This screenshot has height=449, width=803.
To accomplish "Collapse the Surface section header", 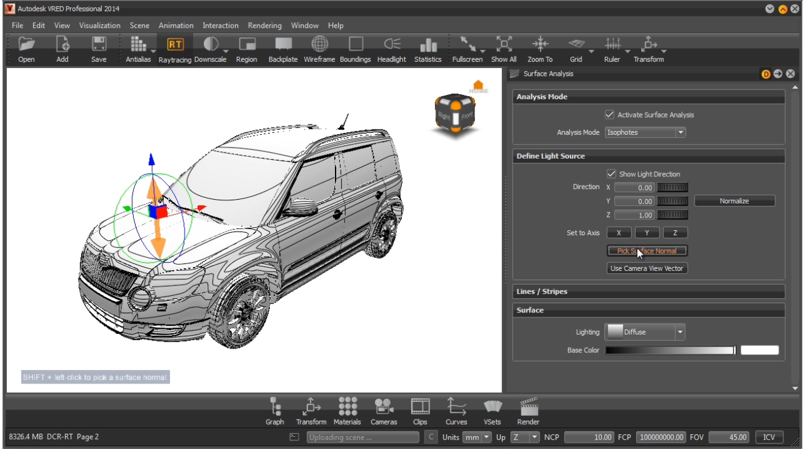I will coord(649,311).
